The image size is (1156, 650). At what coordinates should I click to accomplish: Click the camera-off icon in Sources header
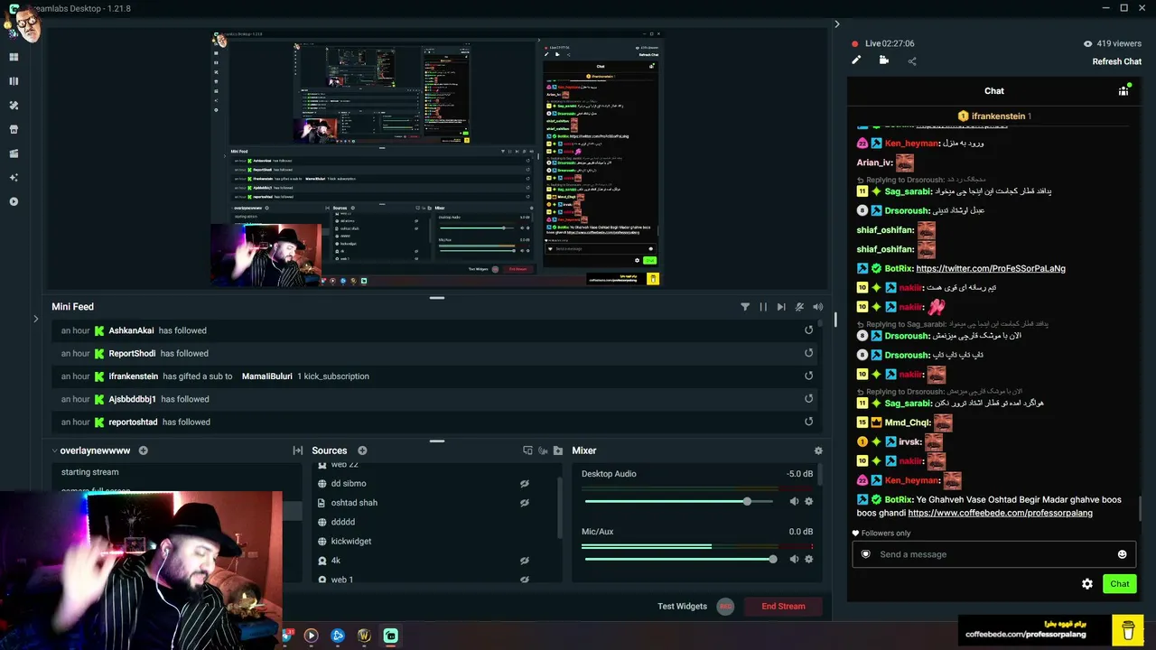(x=544, y=450)
